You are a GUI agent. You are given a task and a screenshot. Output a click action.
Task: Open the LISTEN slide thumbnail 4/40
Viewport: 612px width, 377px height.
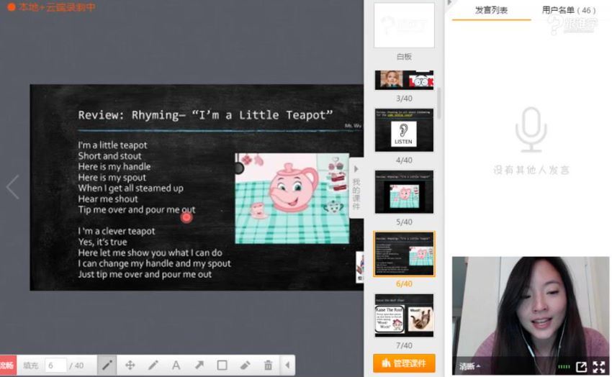point(404,130)
